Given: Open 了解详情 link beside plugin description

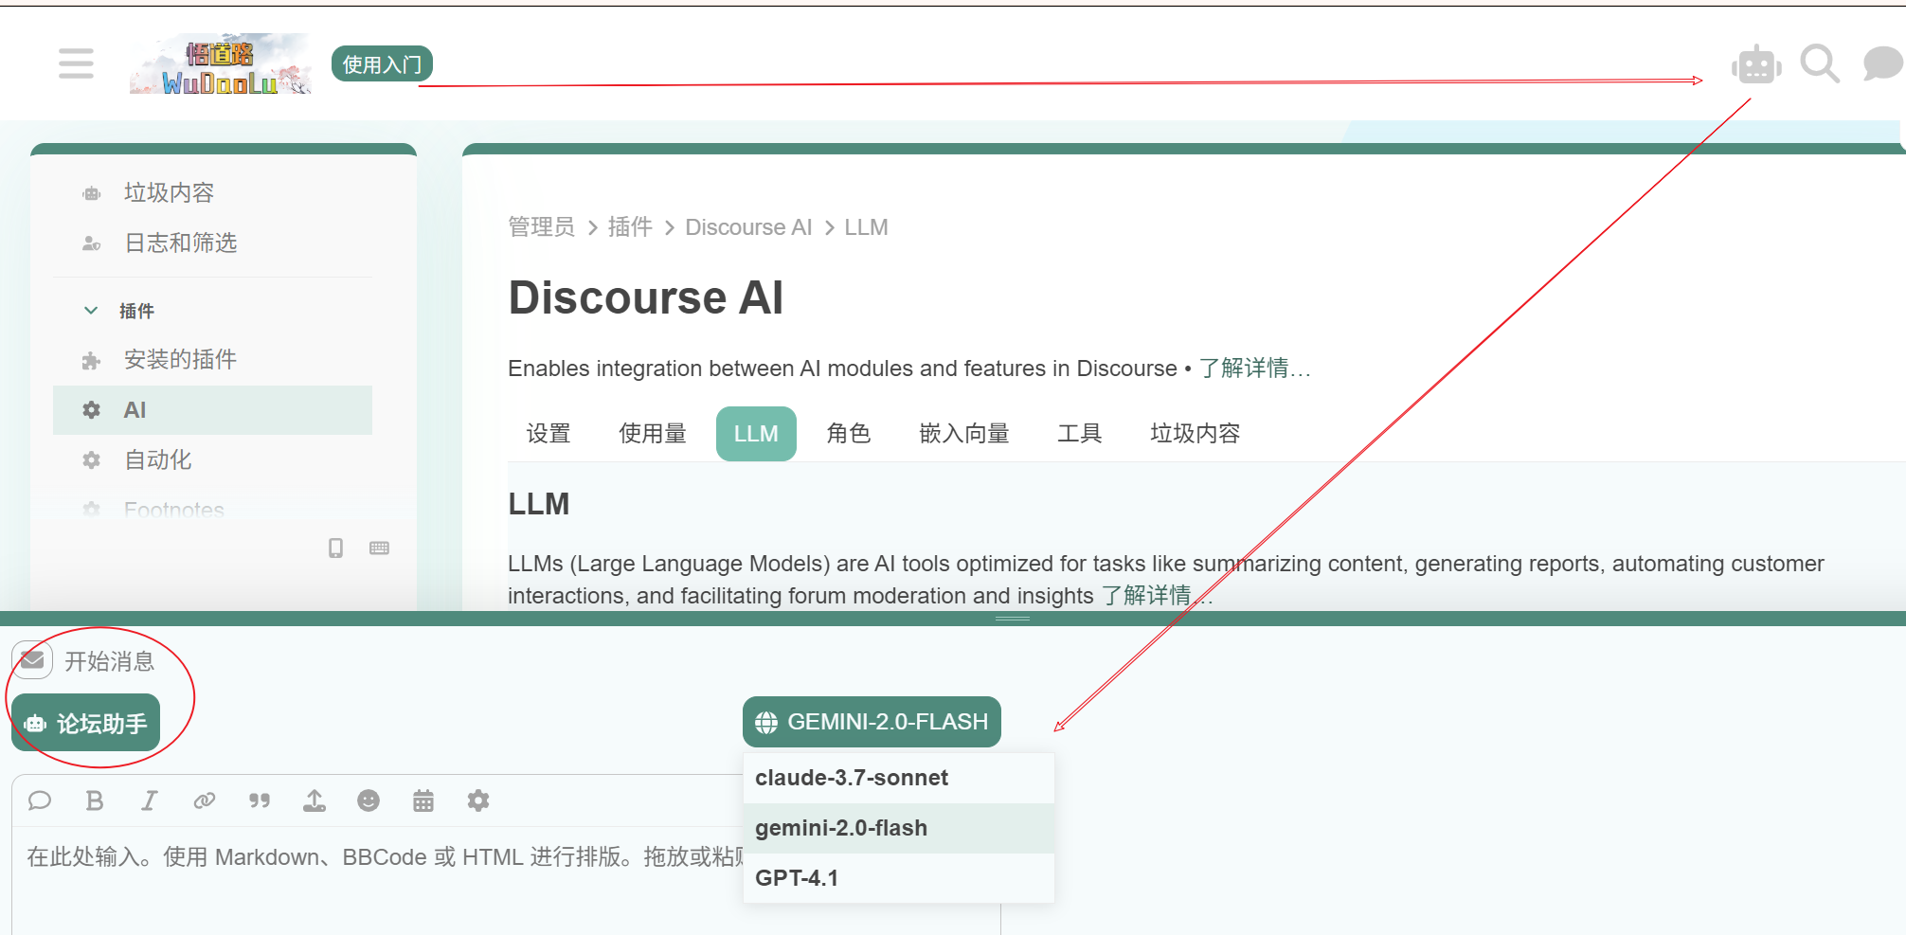Looking at the screenshot, I should point(1254,369).
